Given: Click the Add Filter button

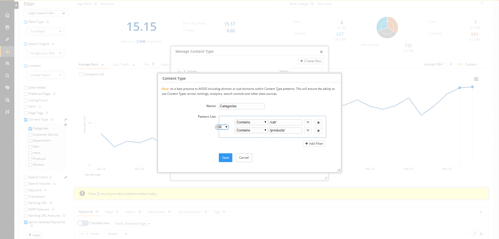Looking at the screenshot, I should click(x=314, y=144).
